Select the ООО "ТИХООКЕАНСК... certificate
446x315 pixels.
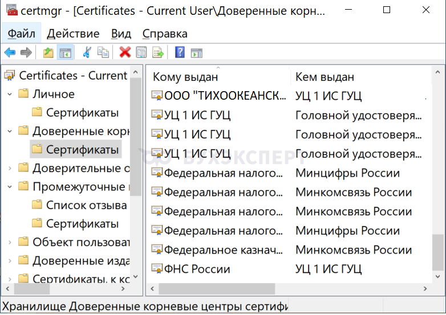(x=225, y=96)
